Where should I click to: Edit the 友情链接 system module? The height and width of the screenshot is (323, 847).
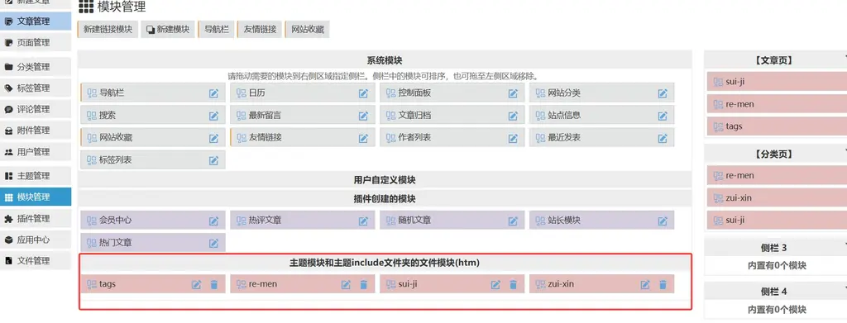click(x=364, y=138)
